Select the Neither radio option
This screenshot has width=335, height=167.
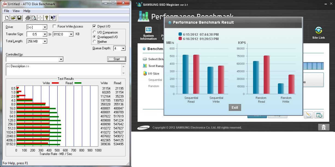(95, 41)
